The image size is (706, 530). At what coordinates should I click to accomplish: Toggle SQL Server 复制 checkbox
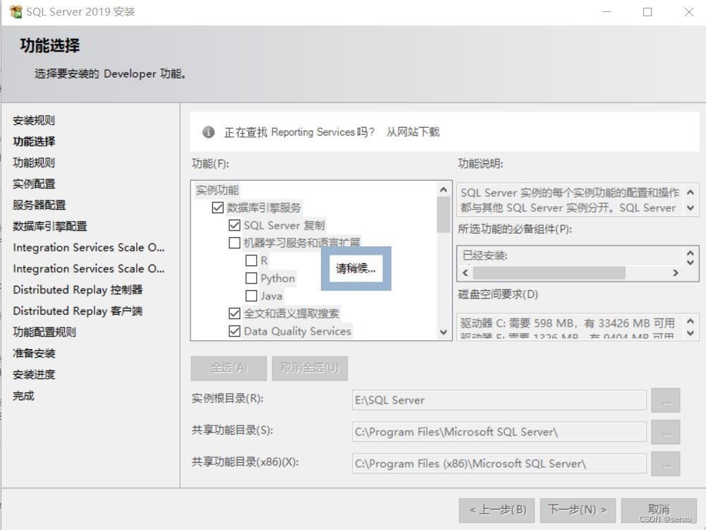[x=234, y=225]
